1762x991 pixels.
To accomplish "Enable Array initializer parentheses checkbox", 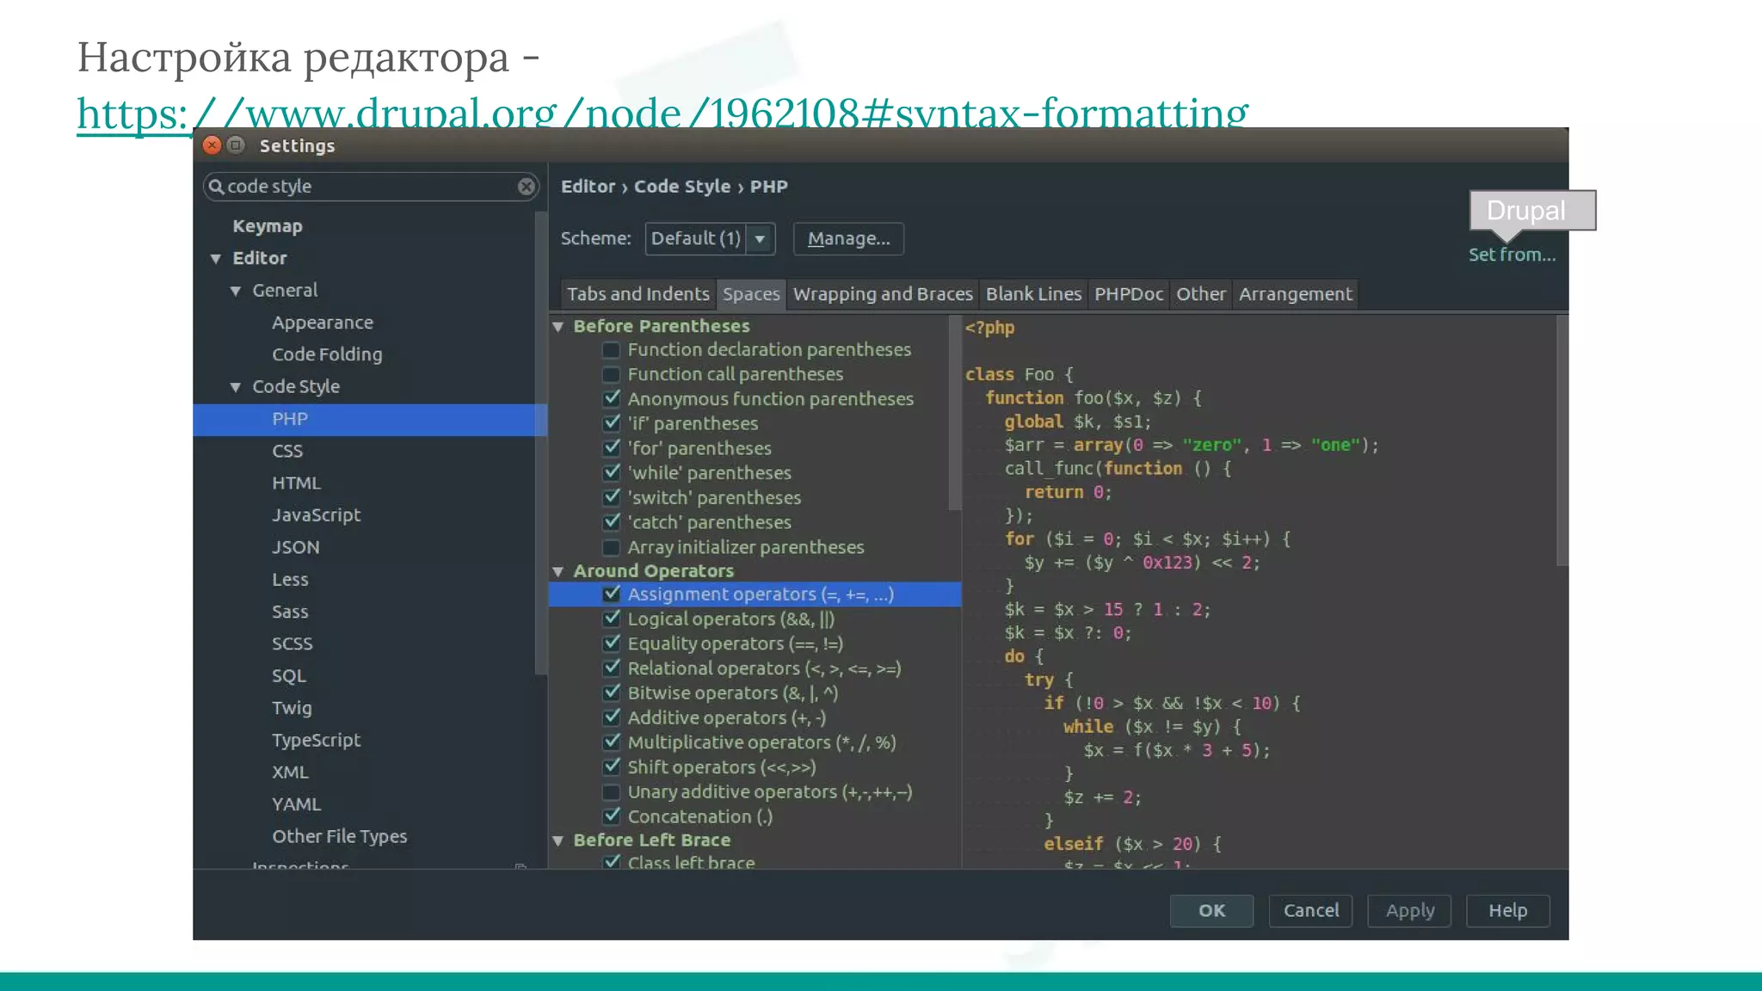I will point(611,548).
